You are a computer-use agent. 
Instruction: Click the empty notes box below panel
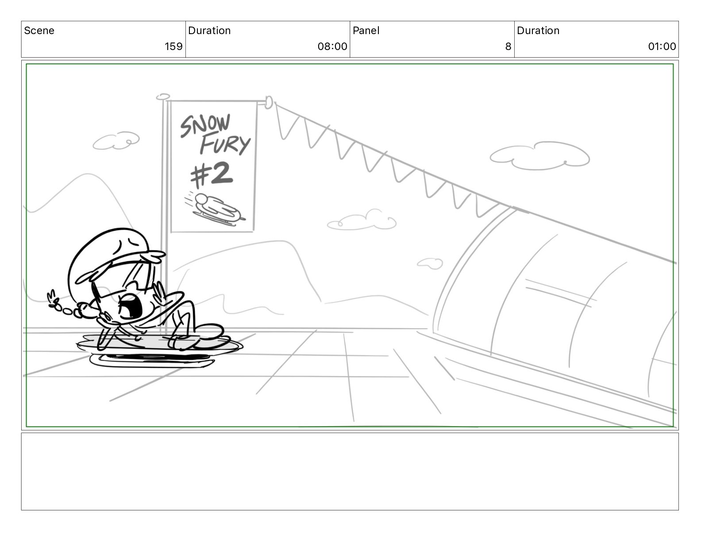(350, 472)
